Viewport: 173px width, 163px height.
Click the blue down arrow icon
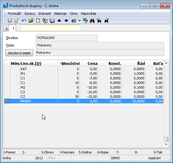pos(66,21)
